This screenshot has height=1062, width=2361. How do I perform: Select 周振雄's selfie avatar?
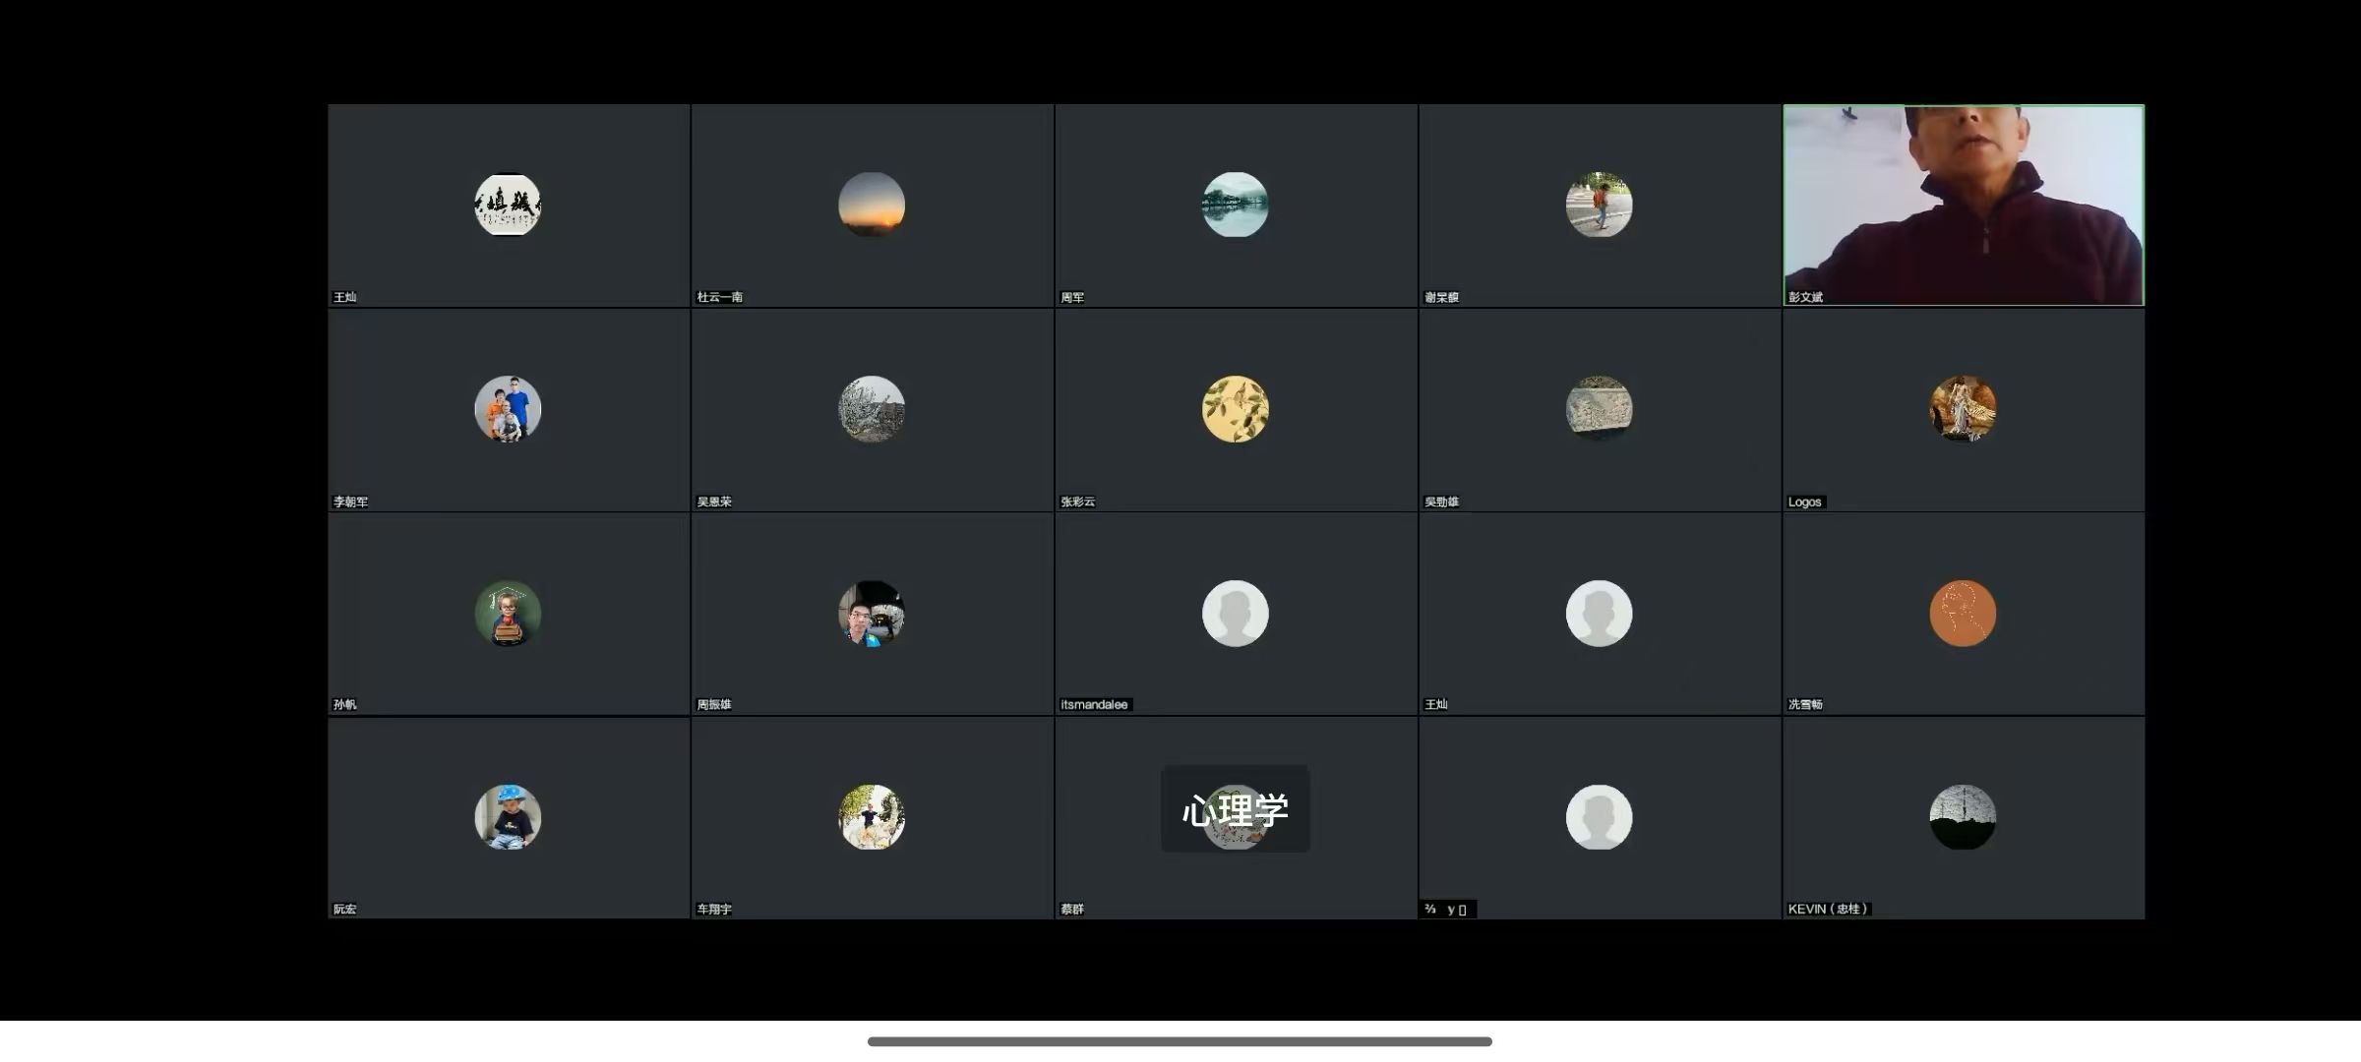(x=872, y=614)
